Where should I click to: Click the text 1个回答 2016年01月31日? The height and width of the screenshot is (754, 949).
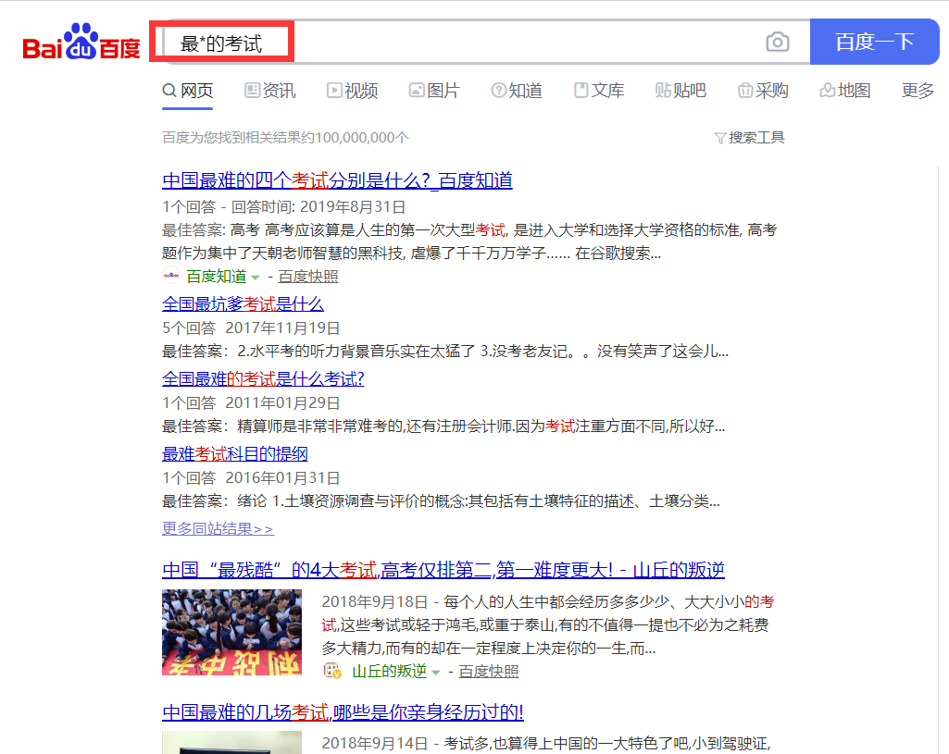tap(251, 477)
